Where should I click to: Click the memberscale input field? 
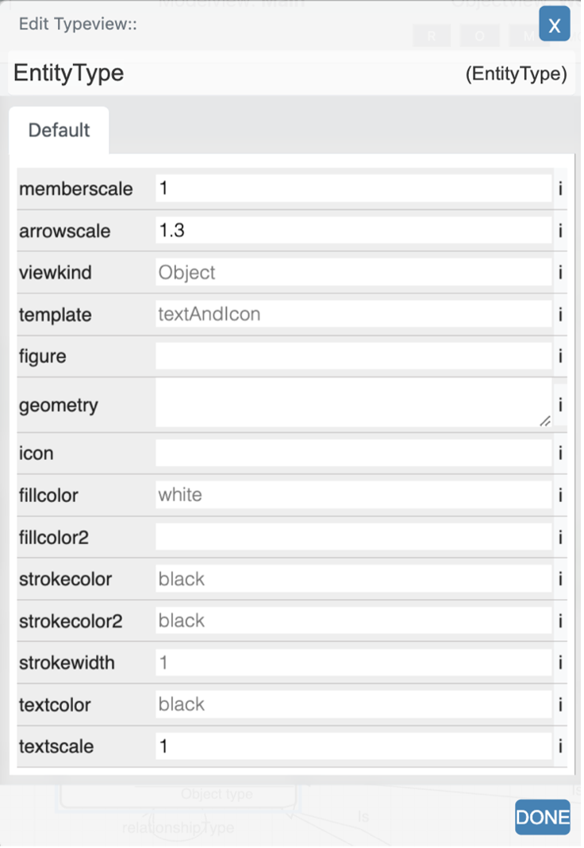(354, 188)
